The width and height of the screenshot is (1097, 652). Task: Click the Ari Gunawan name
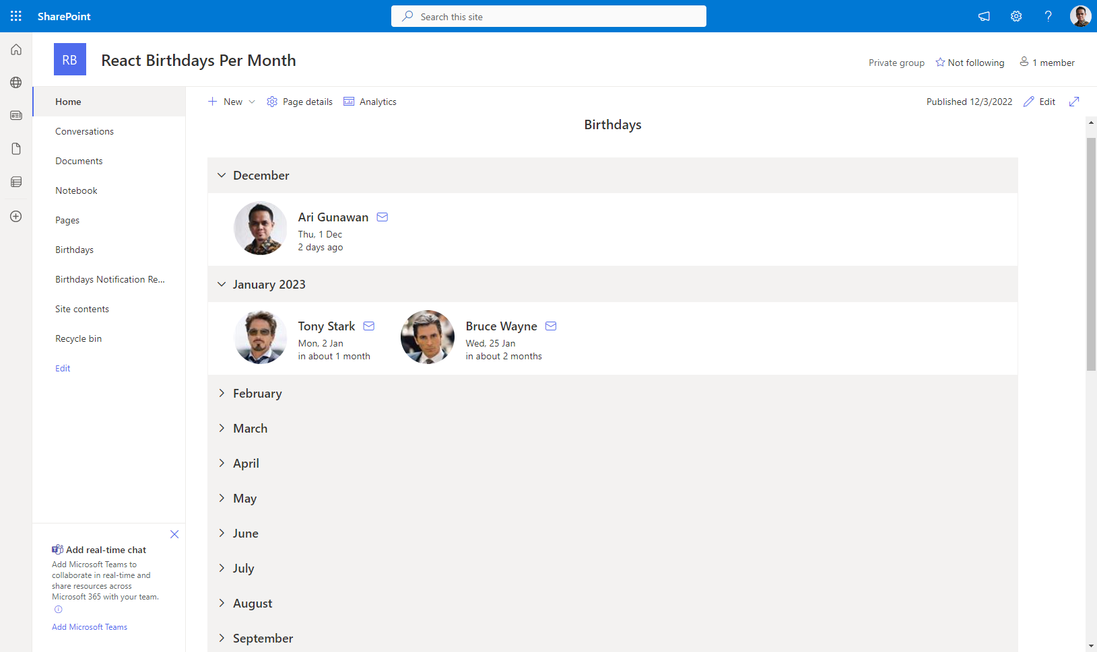tap(333, 217)
